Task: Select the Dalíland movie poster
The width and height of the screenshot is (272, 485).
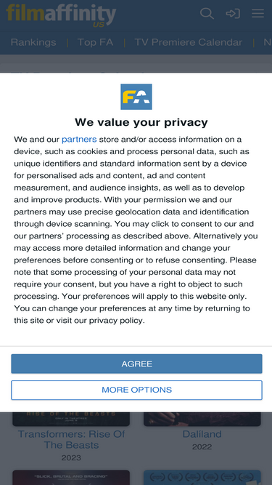Action: click(x=202, y=419)
